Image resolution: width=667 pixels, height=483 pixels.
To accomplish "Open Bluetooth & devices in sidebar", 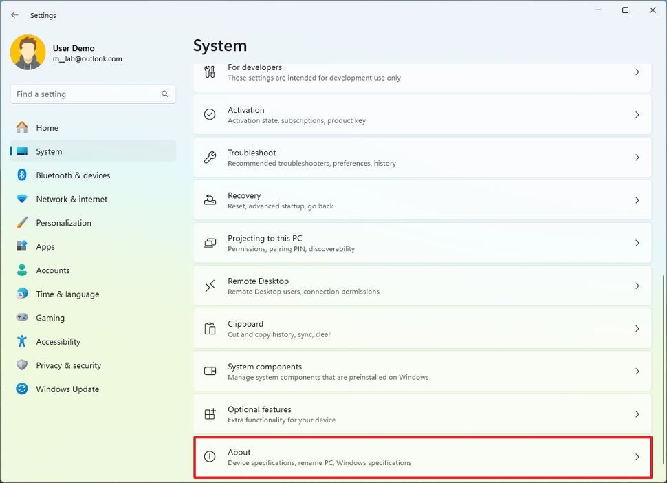I will tap(73, 175).
